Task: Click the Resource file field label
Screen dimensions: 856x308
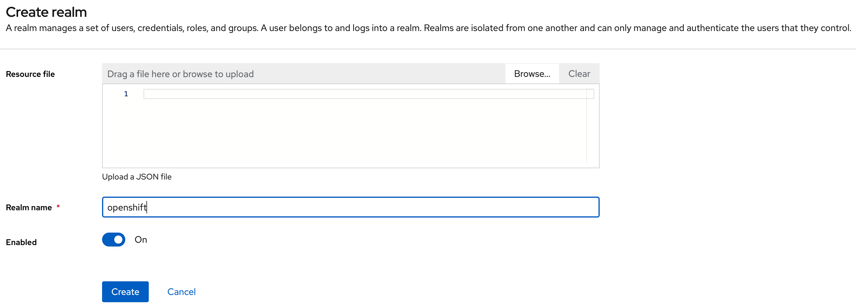Action: (30, 74)
